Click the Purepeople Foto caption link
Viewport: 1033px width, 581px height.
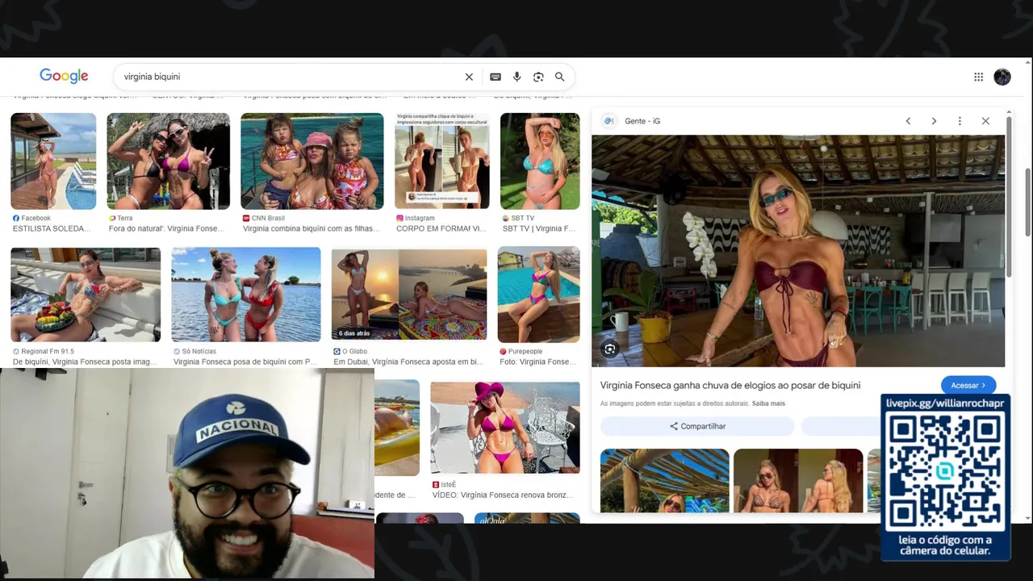click(x=539, y=362)
